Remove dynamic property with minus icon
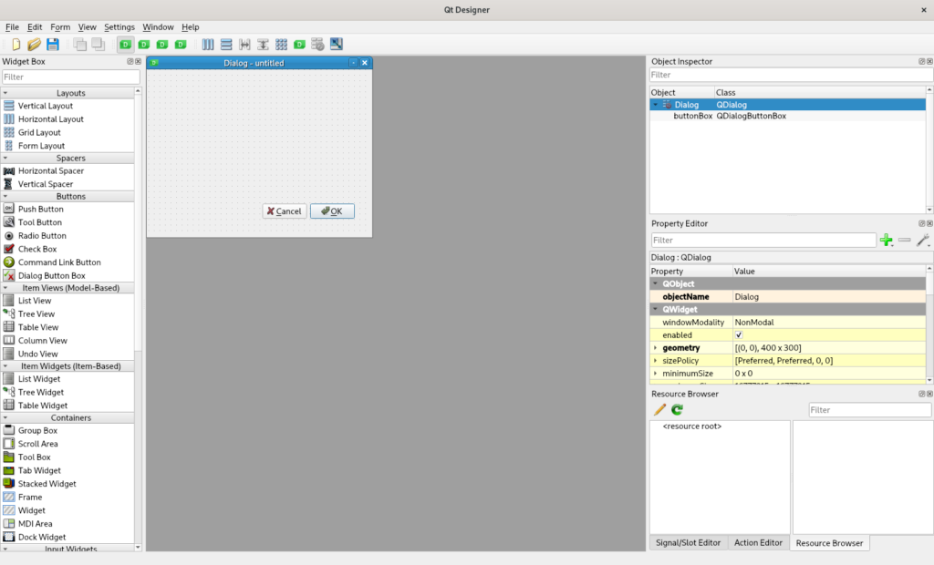The width and height of the screenshot is (934, 565). click(x=904, y=240)
